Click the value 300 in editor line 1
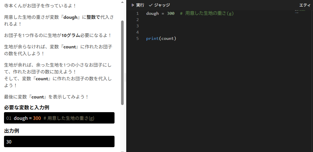 pyautogui.click(x=170, y=13)
